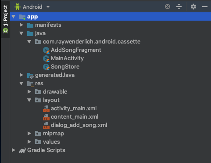This screenshot has width=211, height=163.
Task: Click content_main.xml layout file icon
Action: click(x=46, y=117)
